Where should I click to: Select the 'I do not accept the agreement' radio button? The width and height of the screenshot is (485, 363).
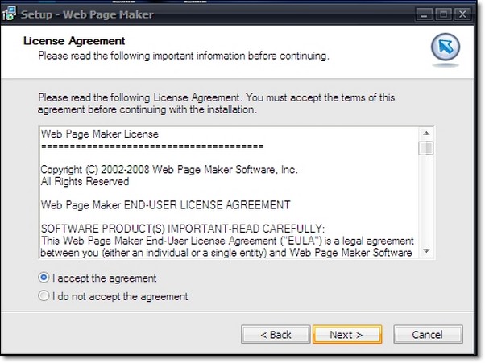coord(44,295)
